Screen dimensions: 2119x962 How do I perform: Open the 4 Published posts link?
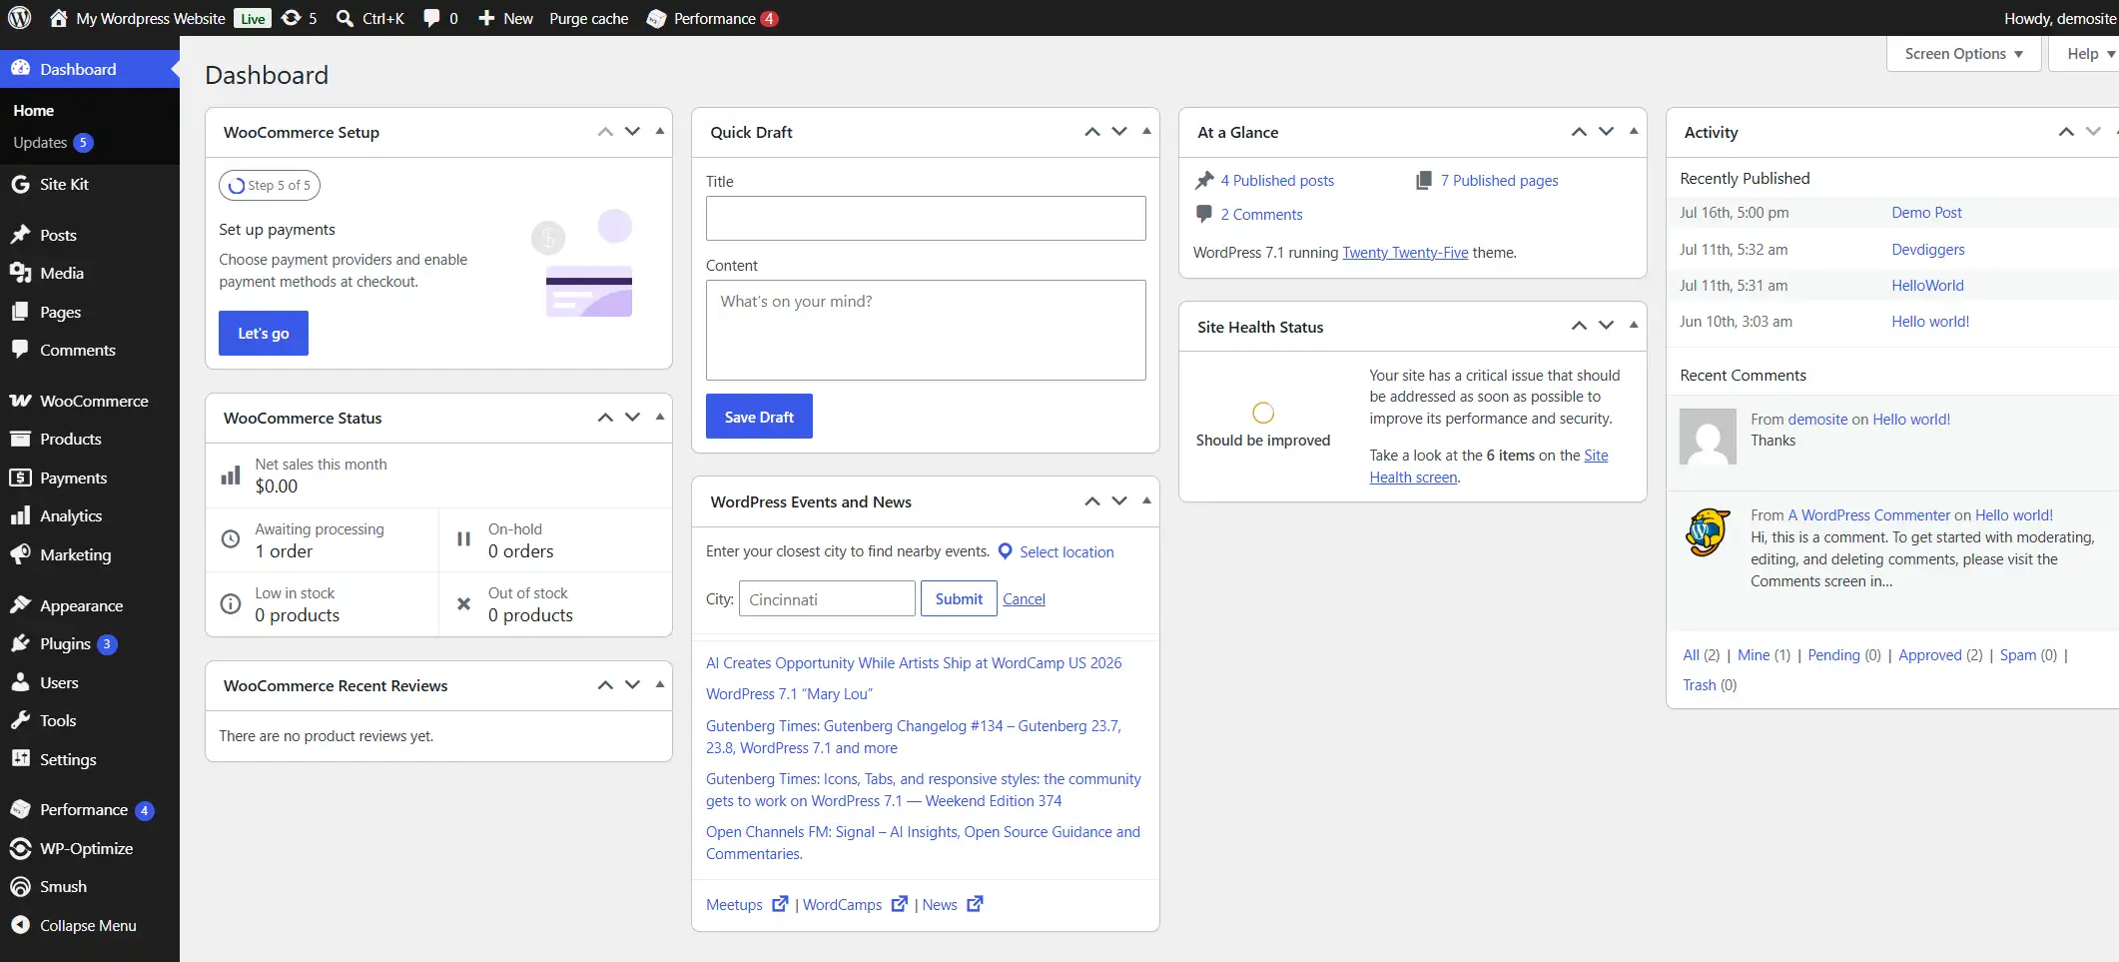[x=1277, y=180]
